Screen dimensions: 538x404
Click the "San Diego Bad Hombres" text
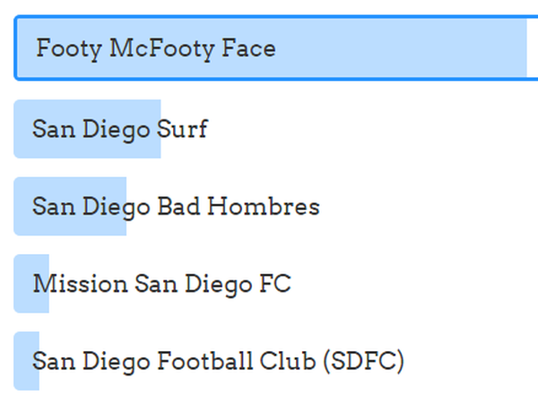176,206
